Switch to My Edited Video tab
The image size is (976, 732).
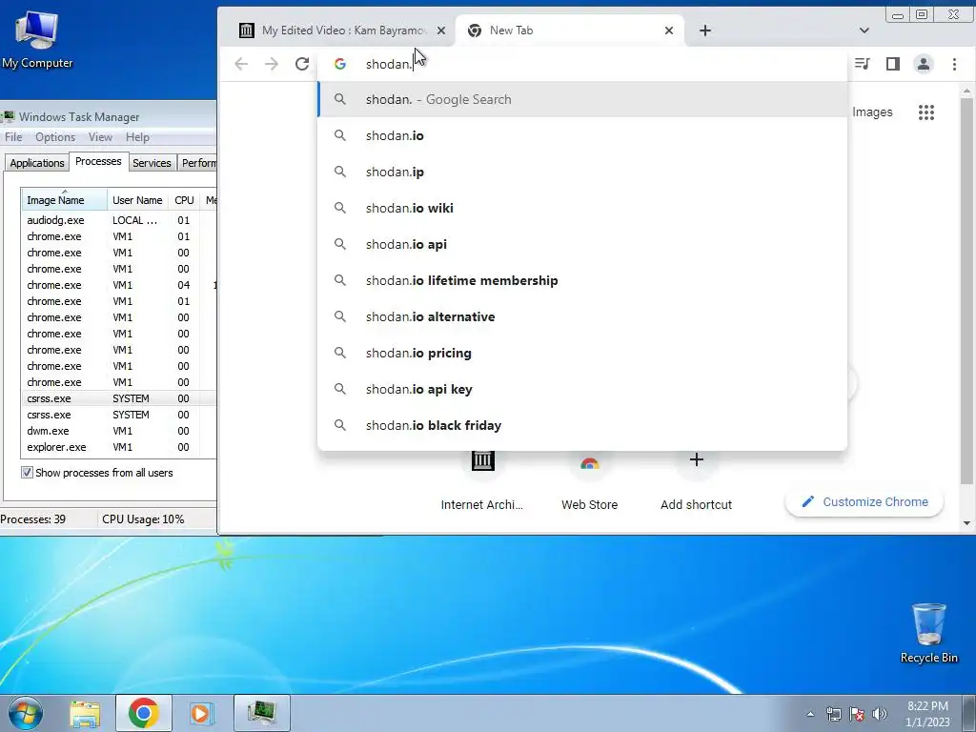pyautogui.click(x=342, y=30)
